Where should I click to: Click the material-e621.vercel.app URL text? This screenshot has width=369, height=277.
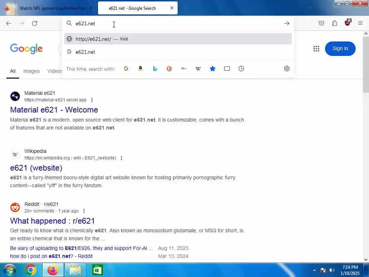pos(55,100)
